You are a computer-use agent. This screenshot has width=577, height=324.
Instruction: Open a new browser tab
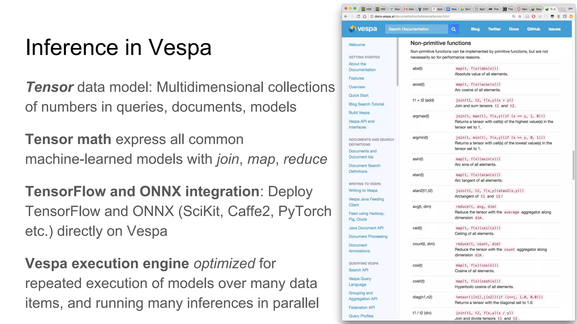[562, 9]
